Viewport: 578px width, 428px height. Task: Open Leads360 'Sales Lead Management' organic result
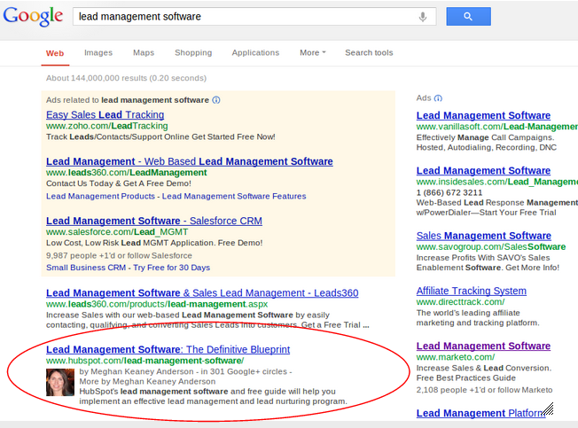pos(202,292)
